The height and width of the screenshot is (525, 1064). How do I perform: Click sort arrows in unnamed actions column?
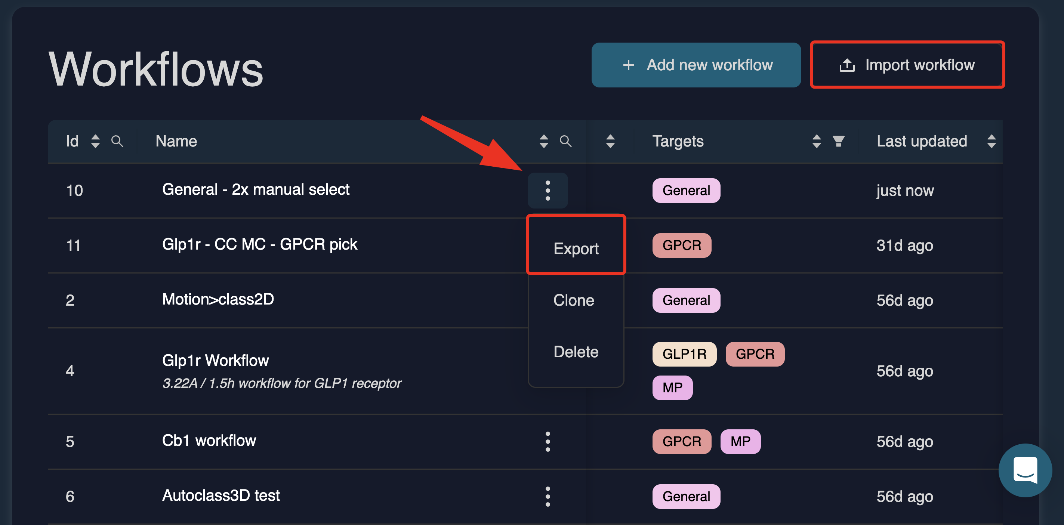click(x=610, y=141)
